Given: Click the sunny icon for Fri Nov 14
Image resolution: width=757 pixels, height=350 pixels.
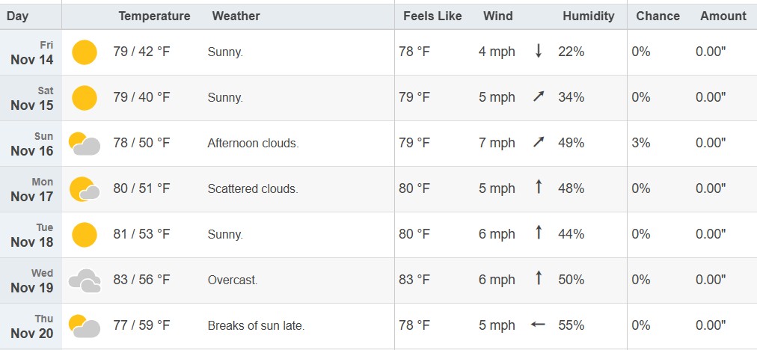Looking at the screenshot, I should [85, 52].
